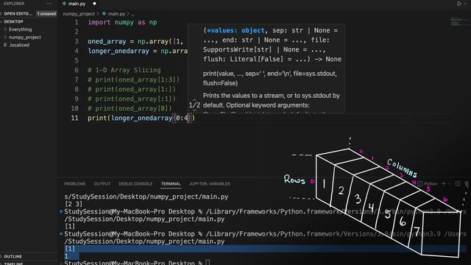Click the kill terminal trash icon
Viewport: 471px width, 265px height.
[467, 183]
